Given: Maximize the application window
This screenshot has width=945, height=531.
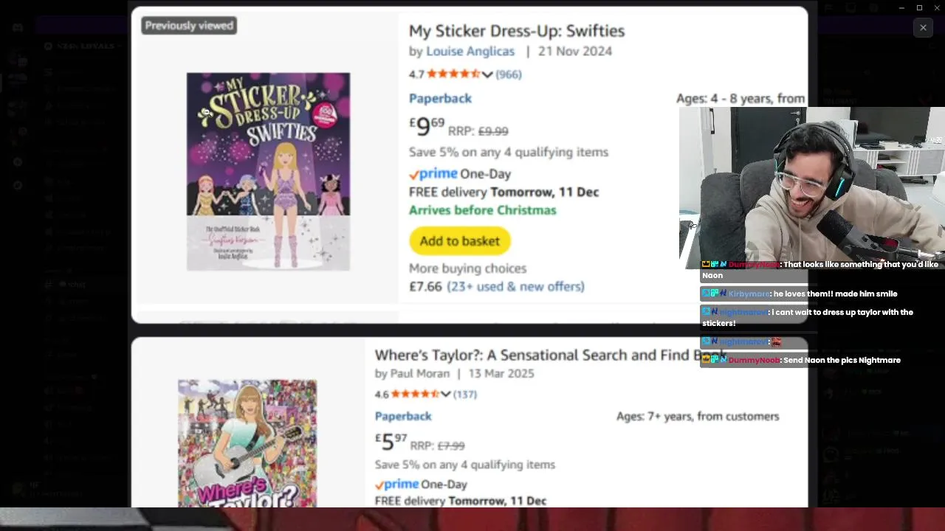Looking at the screenshot, I should (x=919, y=7).
